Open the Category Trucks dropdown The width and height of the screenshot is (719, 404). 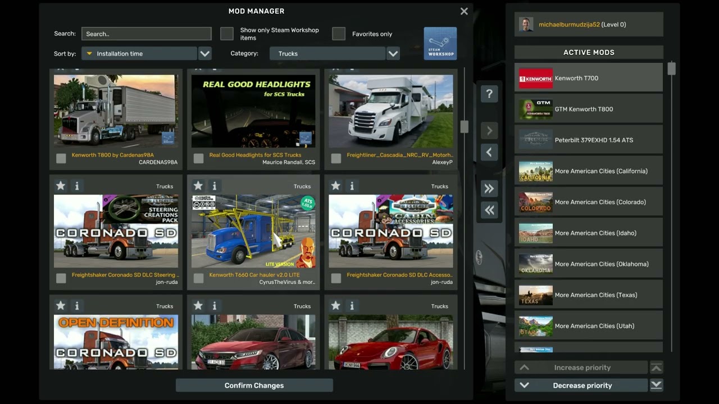[327, 53]
